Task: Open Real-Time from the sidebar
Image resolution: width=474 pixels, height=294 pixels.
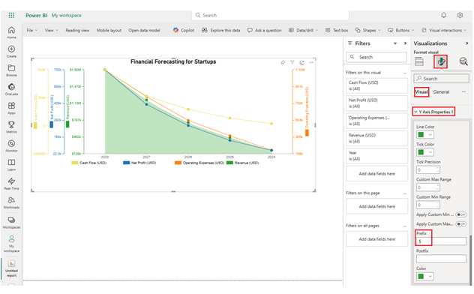Action: 11,184
